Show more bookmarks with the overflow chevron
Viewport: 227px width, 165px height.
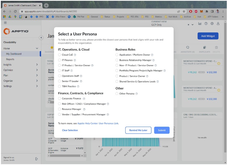[x=223, y=17]
